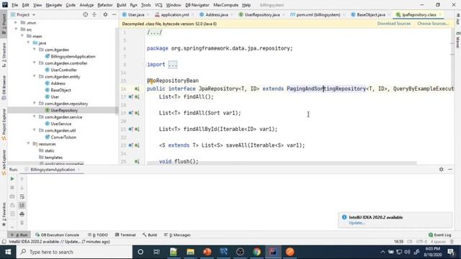461x259 pixels.
Task: Collapse com.itgarden.repository package
Action: coord(35,104)
